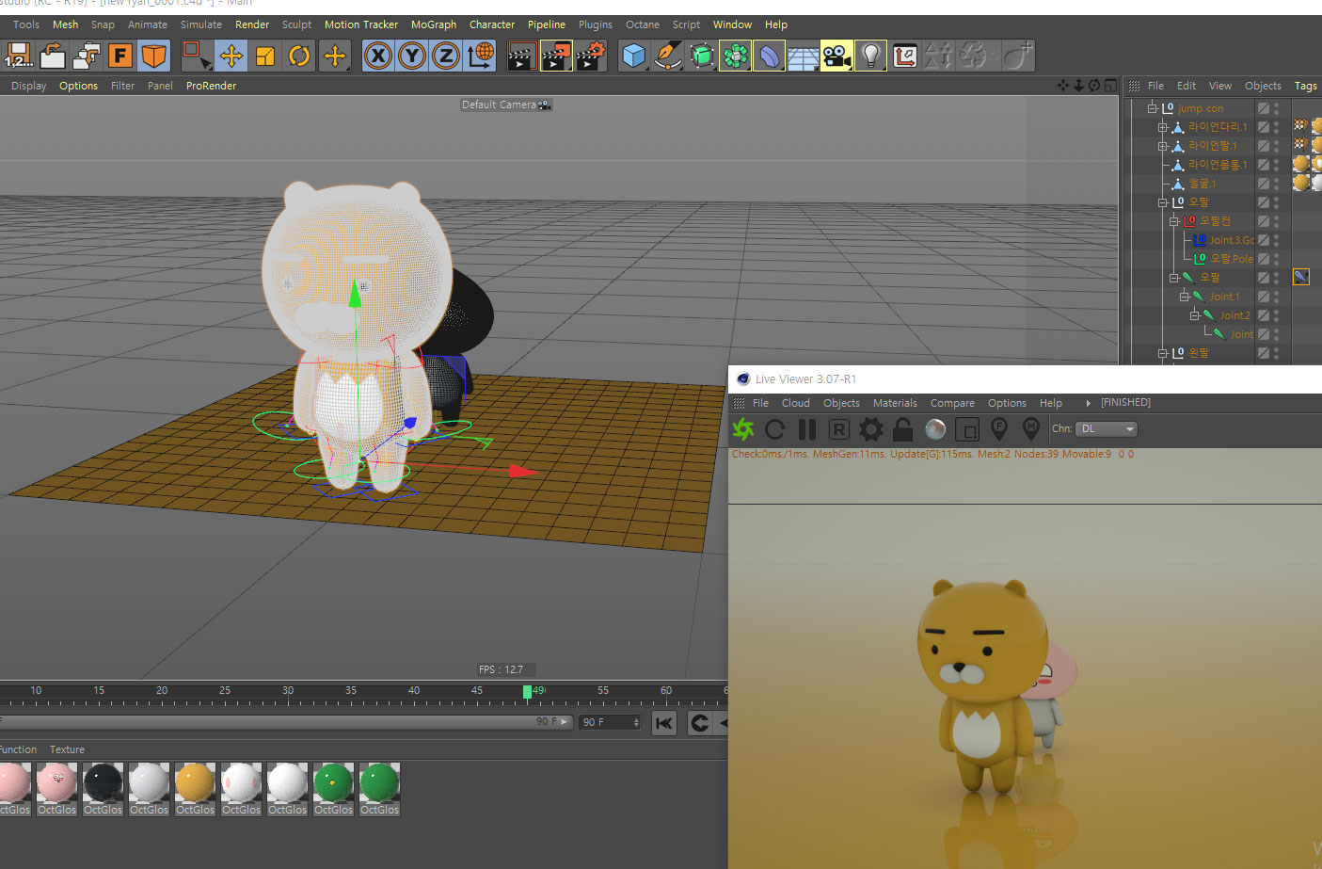Collapse the 왼팔 null object

pos(1163,353)
